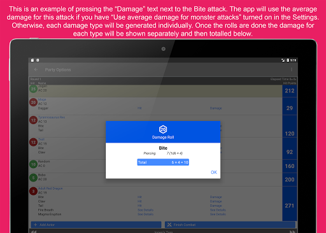326x233 pixels.
Task: Tap the Adult Red Dragon initiative 3 circle
Action: coord(33,191)
